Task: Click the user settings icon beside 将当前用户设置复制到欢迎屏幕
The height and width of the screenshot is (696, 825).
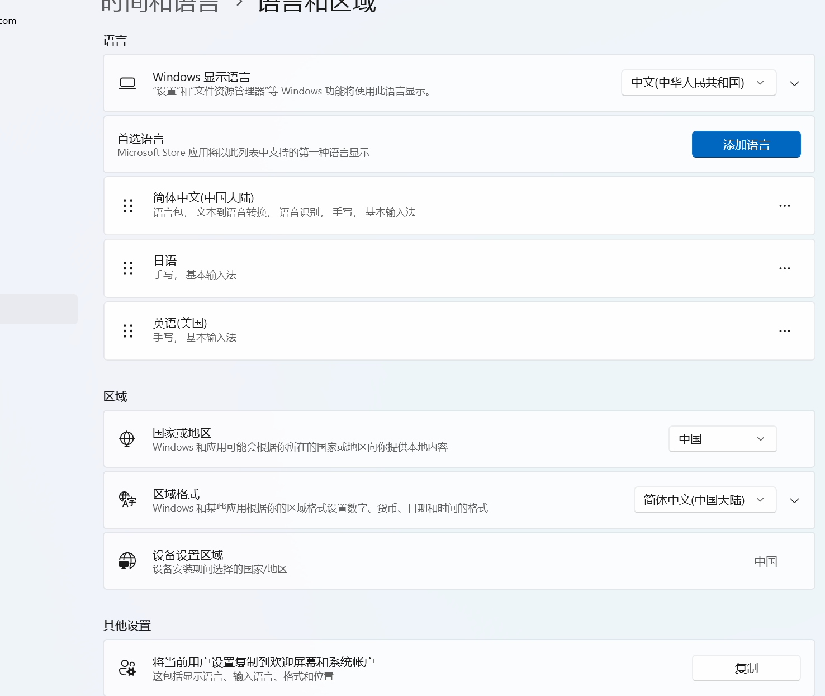Action: pyautogui.click(x=127, y=667)
